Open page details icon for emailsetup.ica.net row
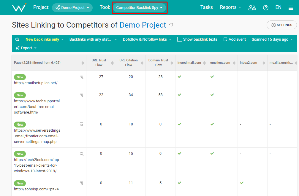 point(82,77)
